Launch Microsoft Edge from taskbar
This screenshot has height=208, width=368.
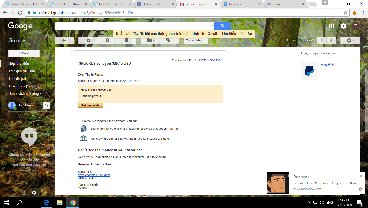[46, 202]
